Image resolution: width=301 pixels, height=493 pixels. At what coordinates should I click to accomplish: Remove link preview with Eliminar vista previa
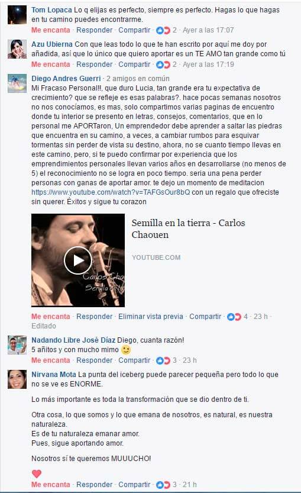[150, 317]
